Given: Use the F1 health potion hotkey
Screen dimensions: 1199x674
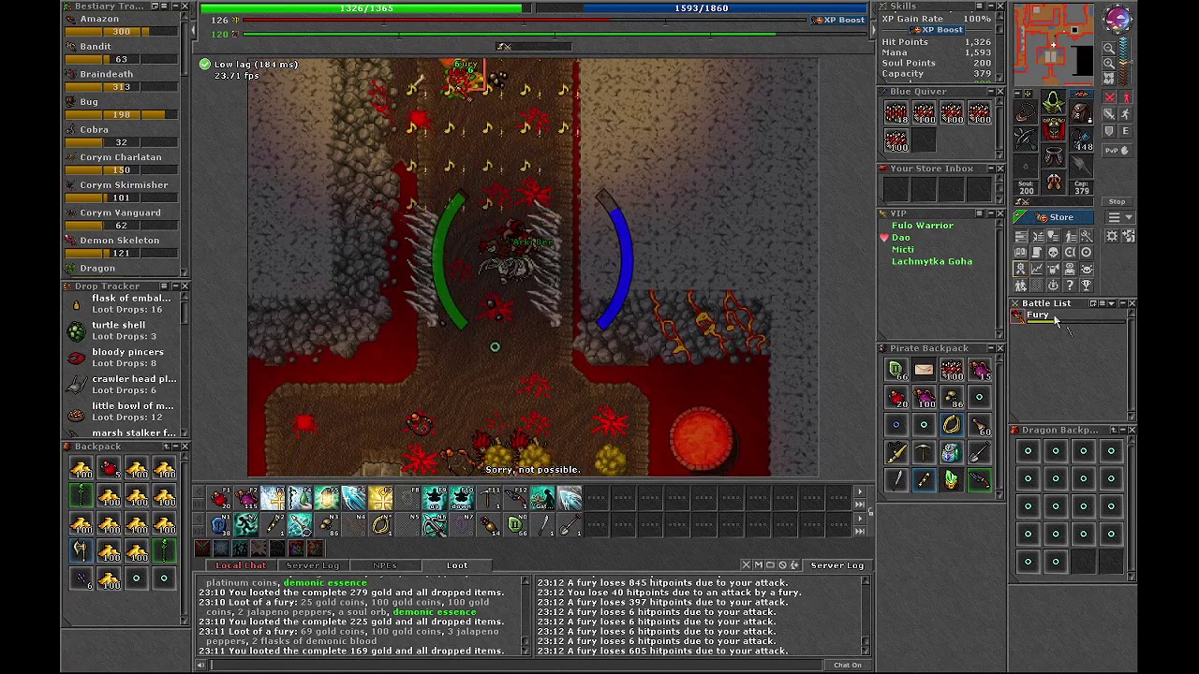Looking at the screenshot, I should click(220, 498).
